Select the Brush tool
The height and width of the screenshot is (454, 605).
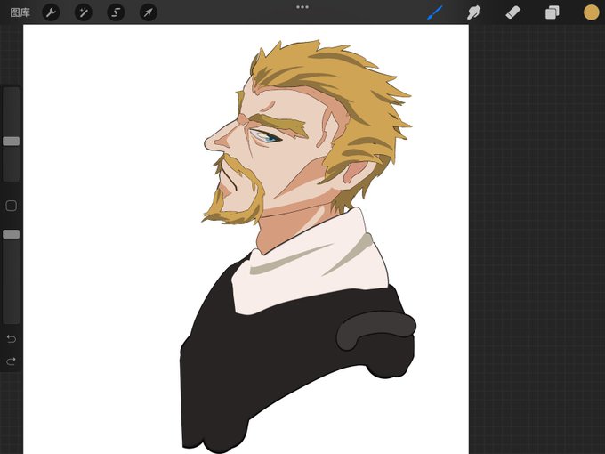coord(435,12)
